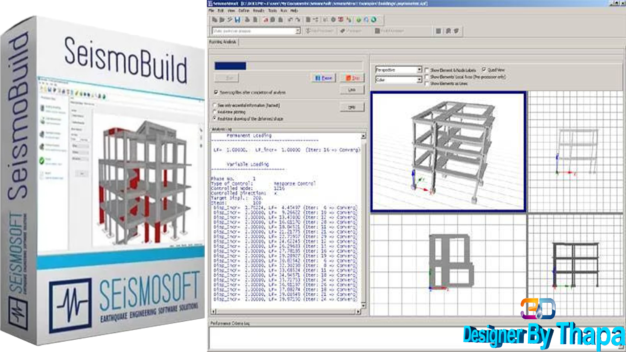Image resolution: width=626 pixels, height=352 pixels.
Task: Click the bottom-right front elevation viewport
Action: pos(577,264)
